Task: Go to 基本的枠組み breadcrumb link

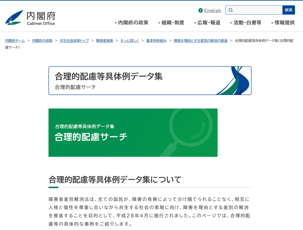Action: pos(156,41)
